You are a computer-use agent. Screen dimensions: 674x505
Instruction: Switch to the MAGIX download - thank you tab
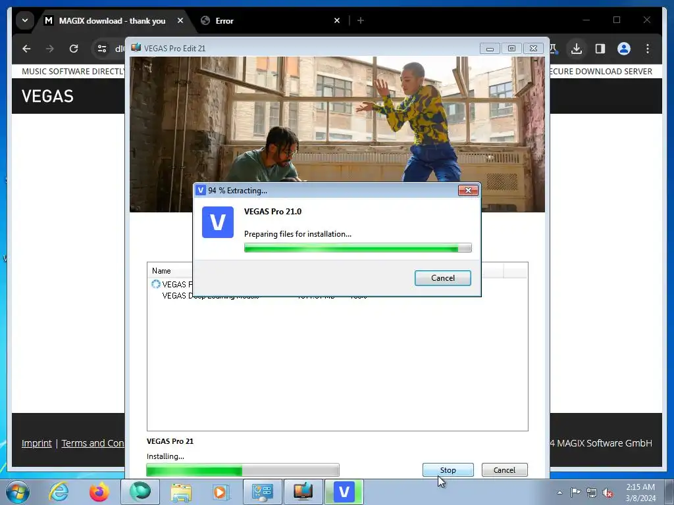pos(112,20)
